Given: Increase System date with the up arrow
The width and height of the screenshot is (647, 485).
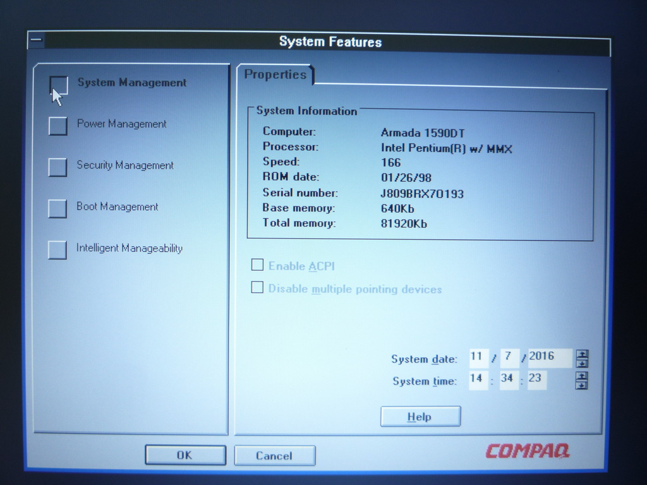Looking at the screenshot, I should (582, 354).
